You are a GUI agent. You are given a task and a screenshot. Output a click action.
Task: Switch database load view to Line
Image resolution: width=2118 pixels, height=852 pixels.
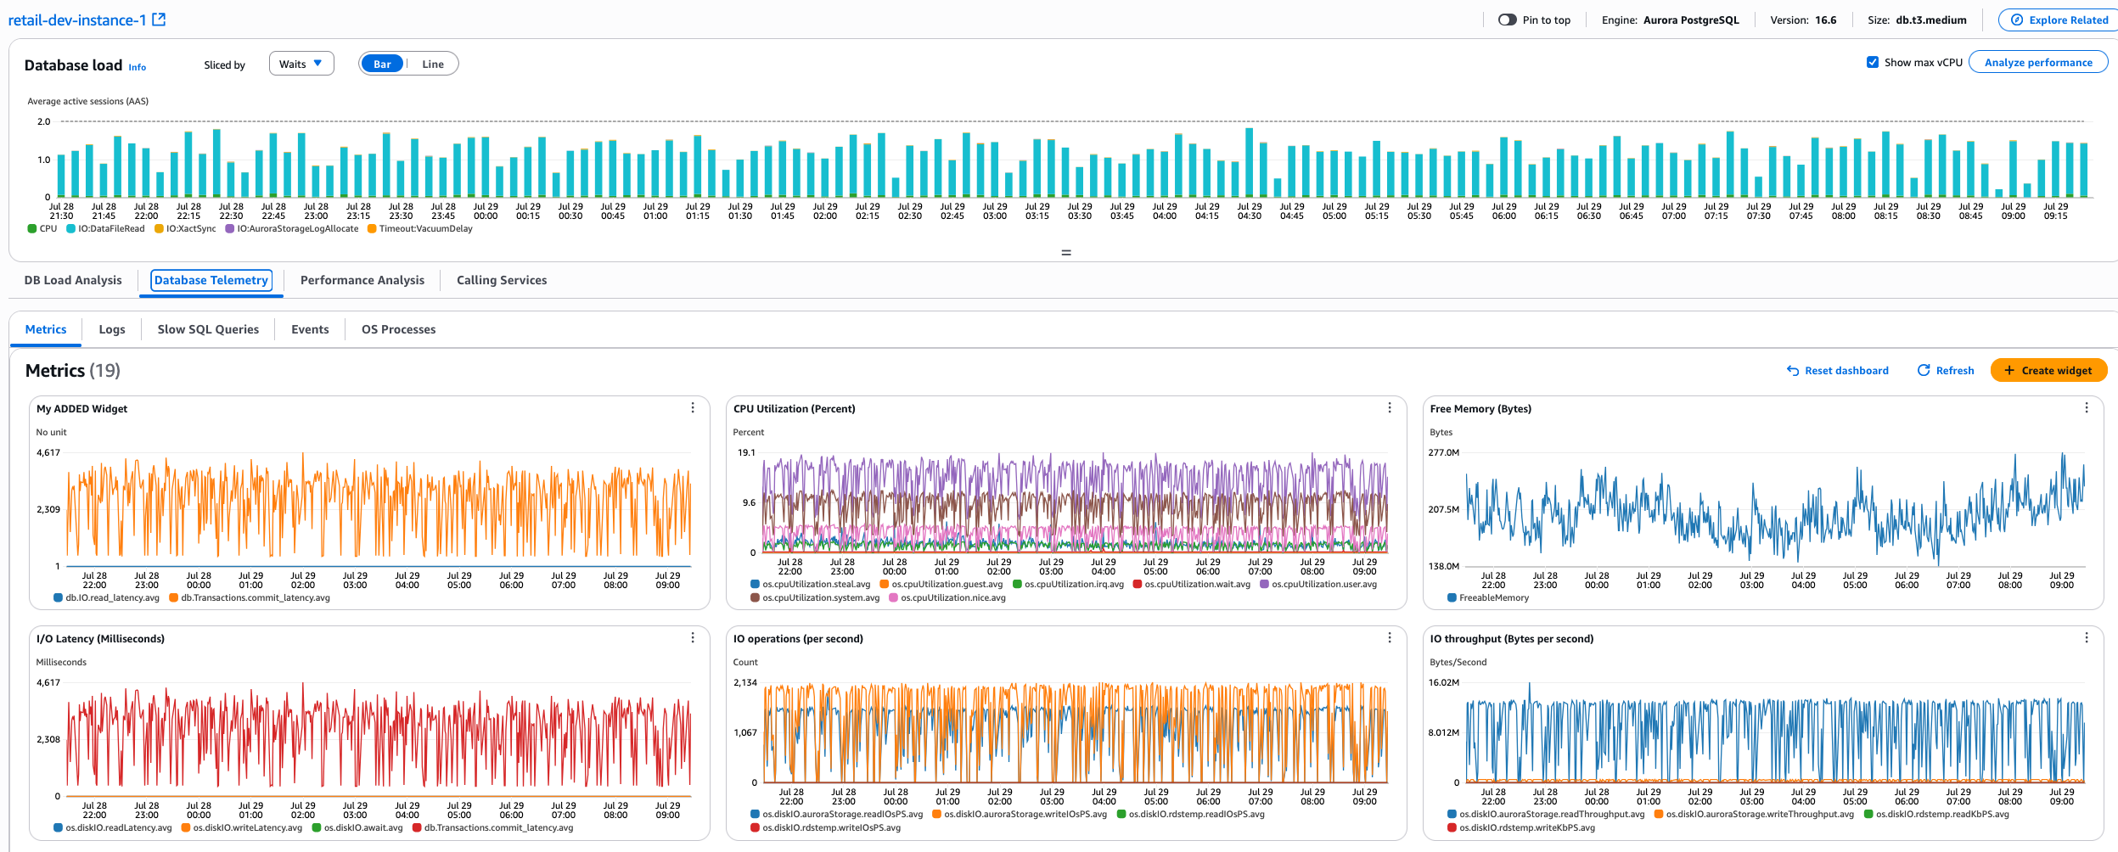[x=432, y=63]
